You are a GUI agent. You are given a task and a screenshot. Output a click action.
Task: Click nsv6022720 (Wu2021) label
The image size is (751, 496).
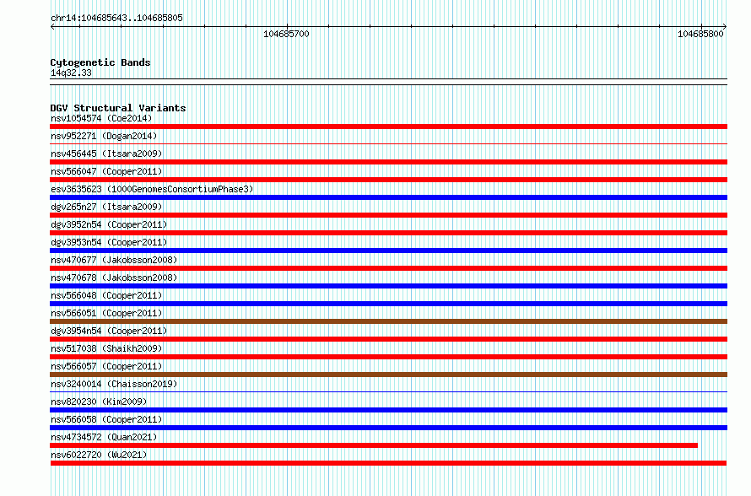[x=99, y=455]
